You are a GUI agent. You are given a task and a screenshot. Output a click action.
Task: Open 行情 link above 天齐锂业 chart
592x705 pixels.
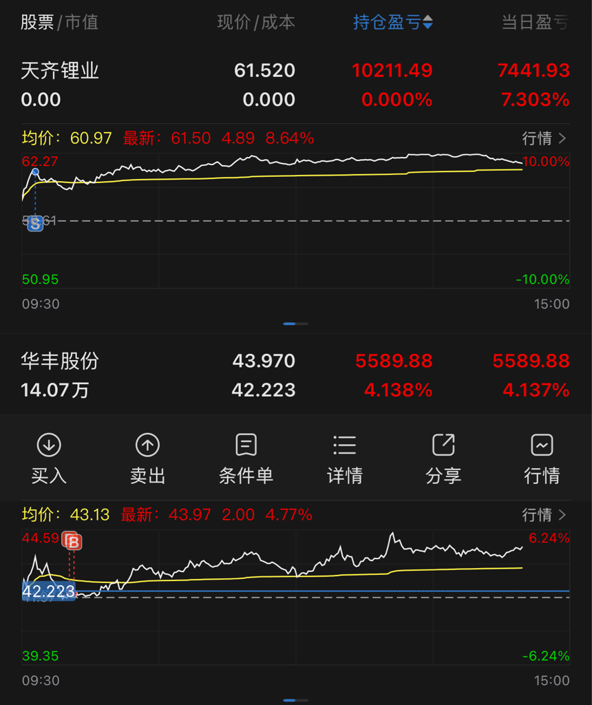[544, 138]
